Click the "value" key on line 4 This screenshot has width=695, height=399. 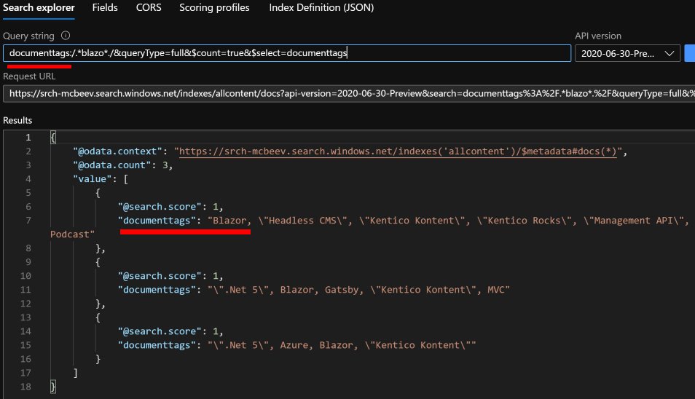click(93, 179)
